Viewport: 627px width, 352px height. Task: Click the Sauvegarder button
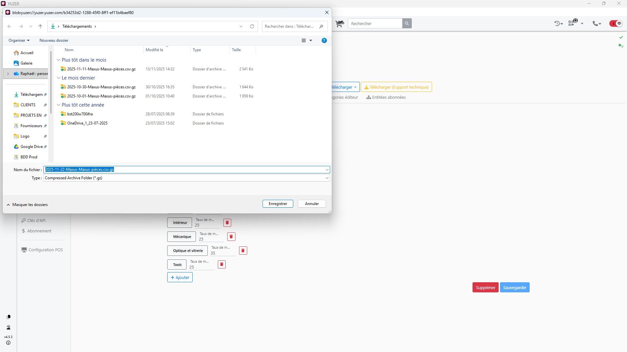(514, 287)
